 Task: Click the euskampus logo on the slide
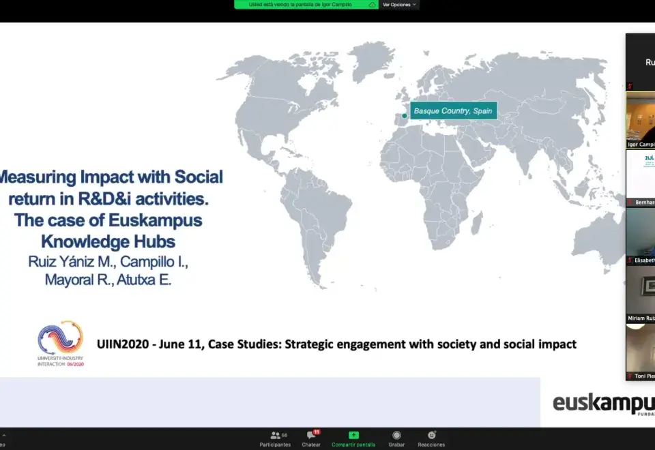[604, 404]
